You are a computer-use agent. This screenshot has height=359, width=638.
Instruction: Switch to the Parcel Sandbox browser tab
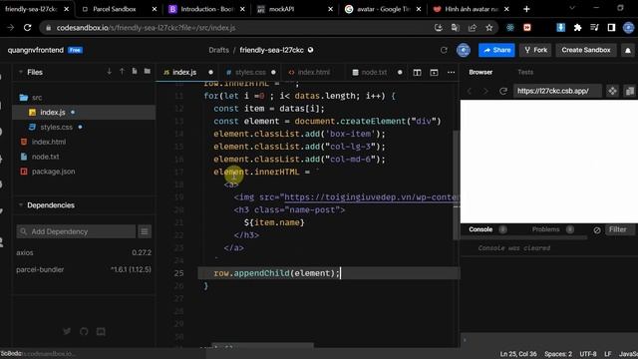[x=119, y=9]
